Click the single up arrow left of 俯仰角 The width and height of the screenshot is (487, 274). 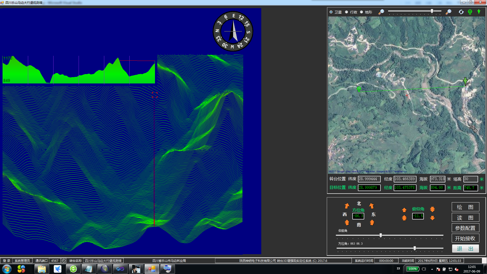click(404, 210)
